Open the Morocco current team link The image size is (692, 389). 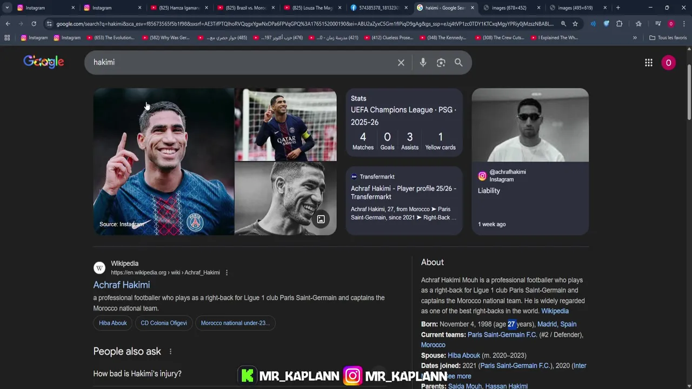tap(433, 345)
